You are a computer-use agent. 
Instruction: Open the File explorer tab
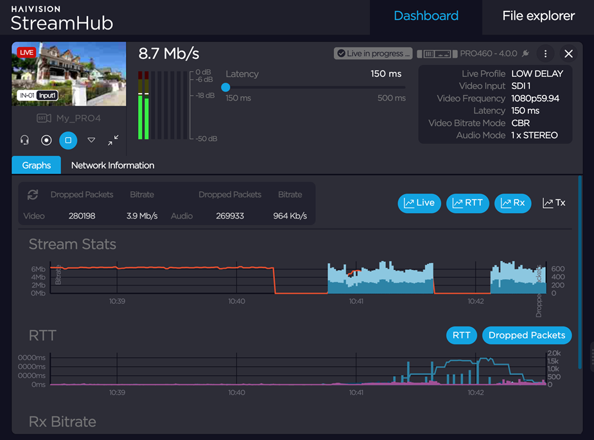(x=538, y=16)
